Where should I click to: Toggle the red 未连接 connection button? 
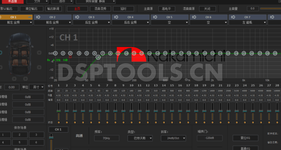12,1
